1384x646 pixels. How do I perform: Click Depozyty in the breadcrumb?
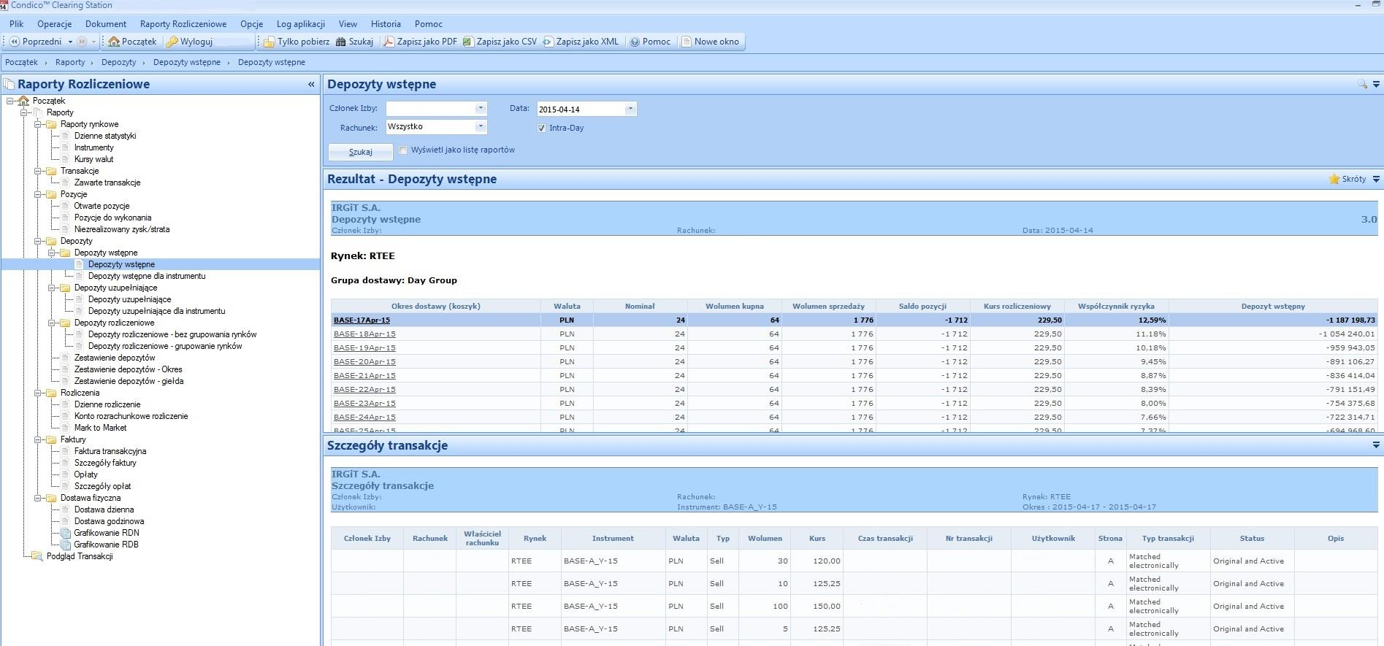pos(119,62)
